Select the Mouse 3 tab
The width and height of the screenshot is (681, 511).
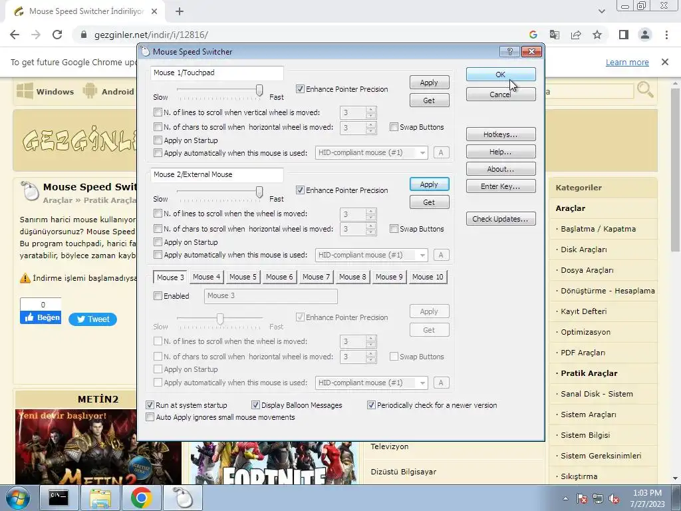coord(170,277)
